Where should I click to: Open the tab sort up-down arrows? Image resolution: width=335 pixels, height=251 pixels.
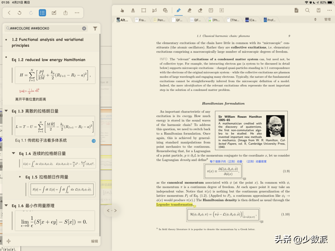(315, 19)
